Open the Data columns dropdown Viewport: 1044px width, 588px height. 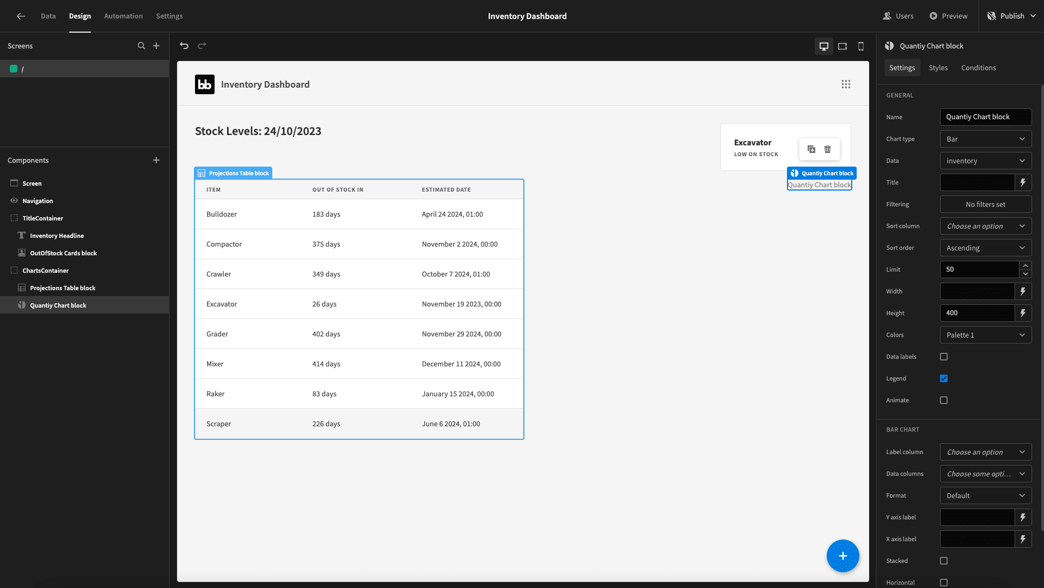click(x=986, y=474)
